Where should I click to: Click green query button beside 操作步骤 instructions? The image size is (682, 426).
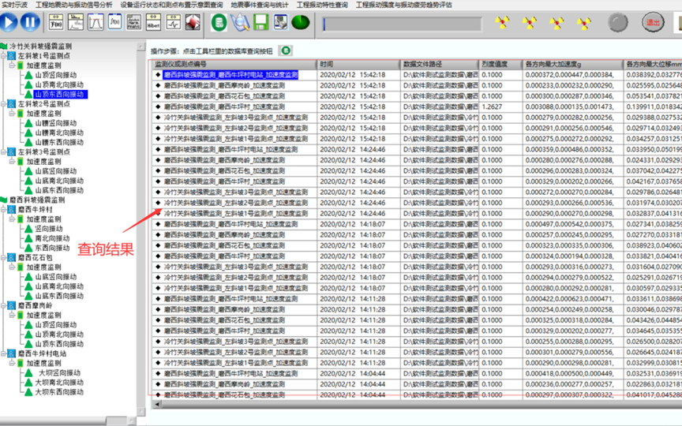tap(286, 50)
